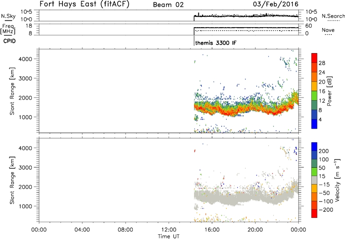Click the '-15' label on the velocity scale

pyautogui.click(x=324, y=185)
